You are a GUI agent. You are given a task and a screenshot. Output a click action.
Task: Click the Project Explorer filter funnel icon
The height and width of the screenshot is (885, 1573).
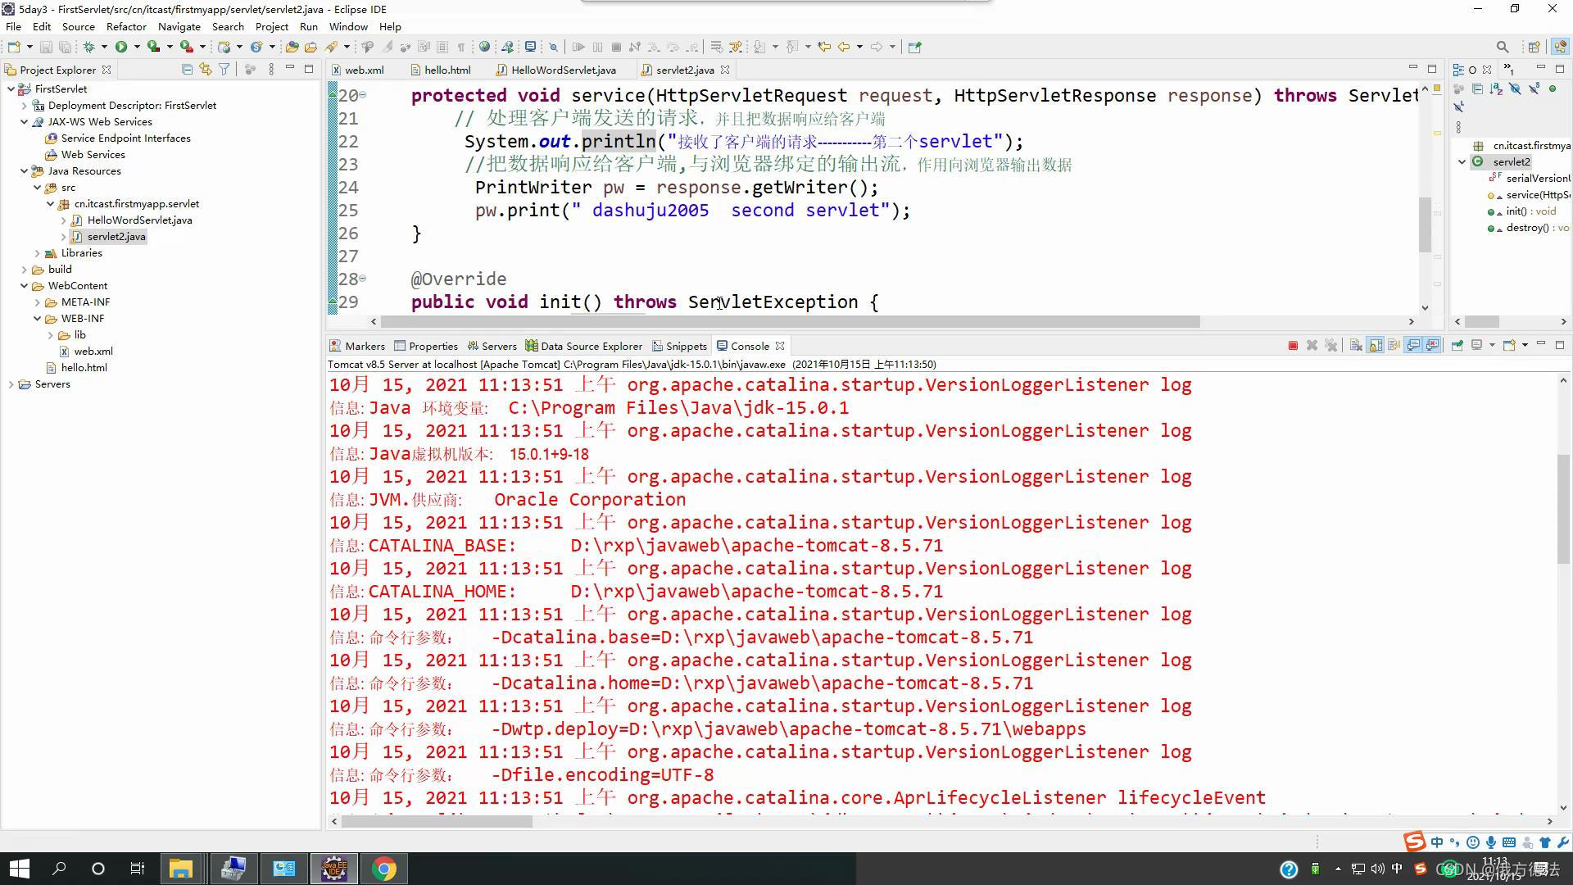coord(224,70)
